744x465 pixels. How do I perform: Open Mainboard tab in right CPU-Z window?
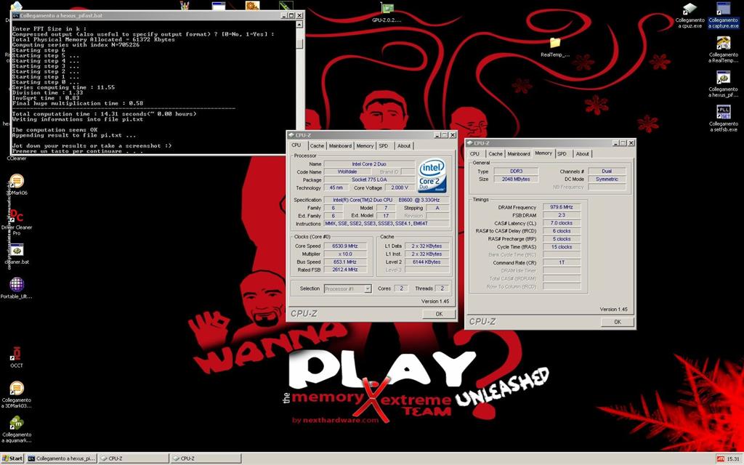tap(519, 154)
